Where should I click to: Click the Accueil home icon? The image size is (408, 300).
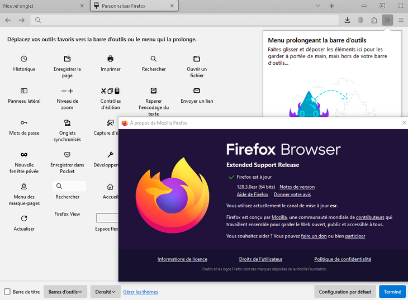click(x=110, y=187)
